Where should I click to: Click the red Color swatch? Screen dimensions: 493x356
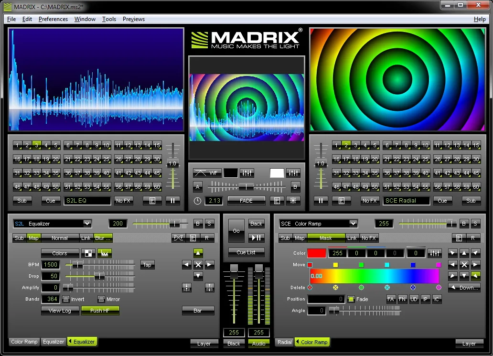(316, 253)
